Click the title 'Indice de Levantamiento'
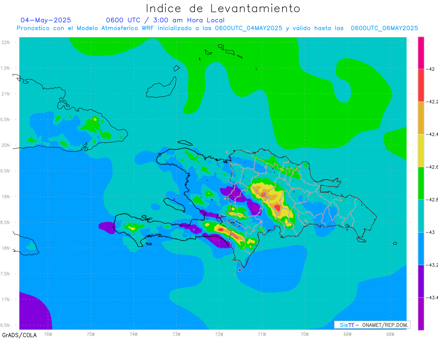This screenshot has width=438, height=339. point(223,8)
